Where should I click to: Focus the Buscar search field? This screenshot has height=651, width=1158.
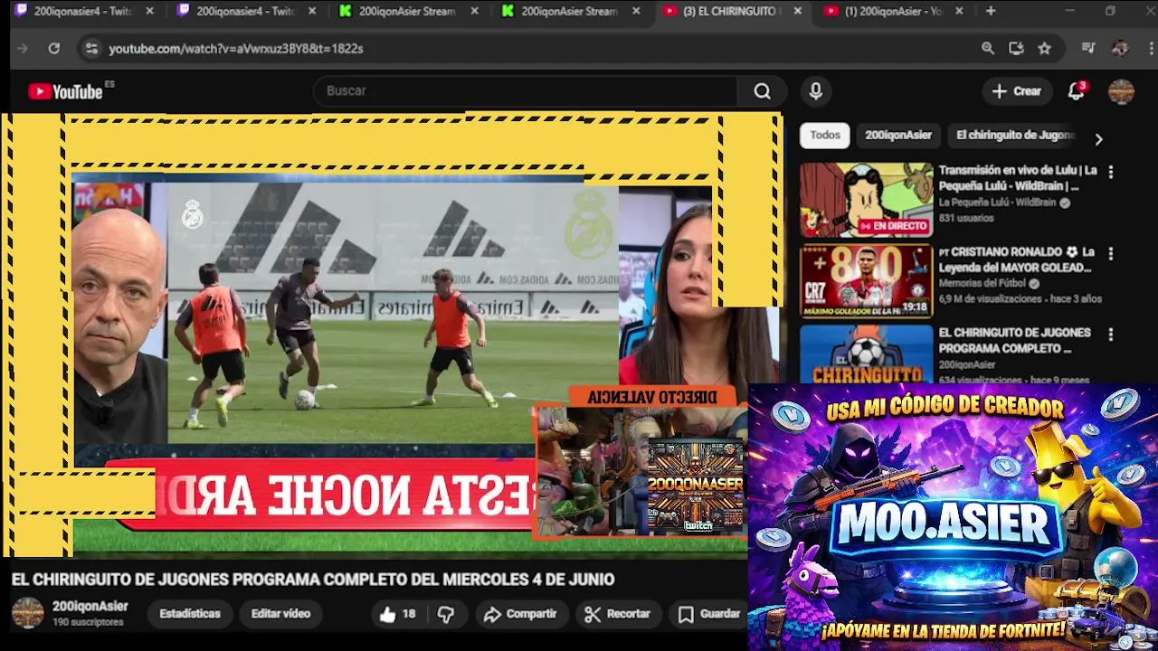525,90
